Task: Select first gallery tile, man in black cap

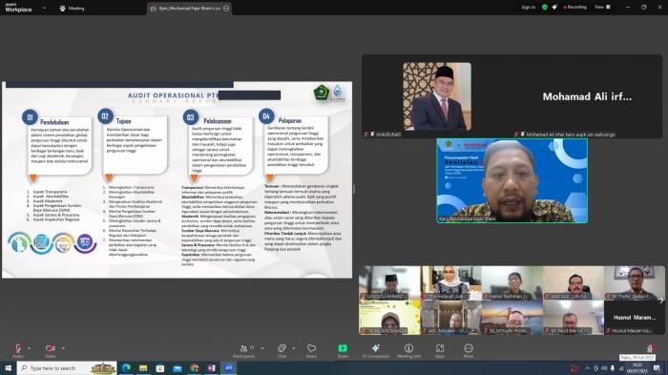Action: click(389, 283)
